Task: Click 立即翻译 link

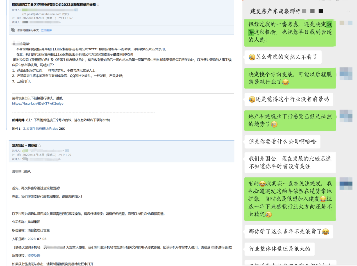Action: [x=46, y=30]
